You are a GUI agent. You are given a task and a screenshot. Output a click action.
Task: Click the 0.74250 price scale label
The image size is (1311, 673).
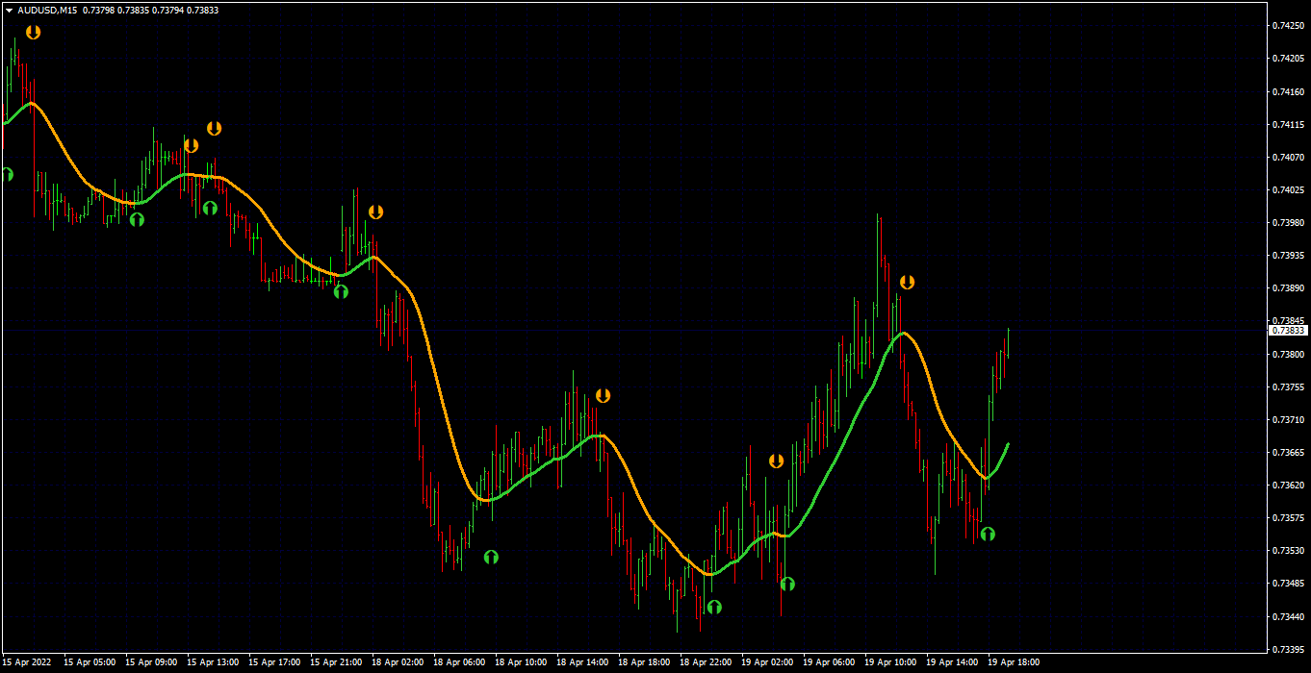tap(1288, 26)
